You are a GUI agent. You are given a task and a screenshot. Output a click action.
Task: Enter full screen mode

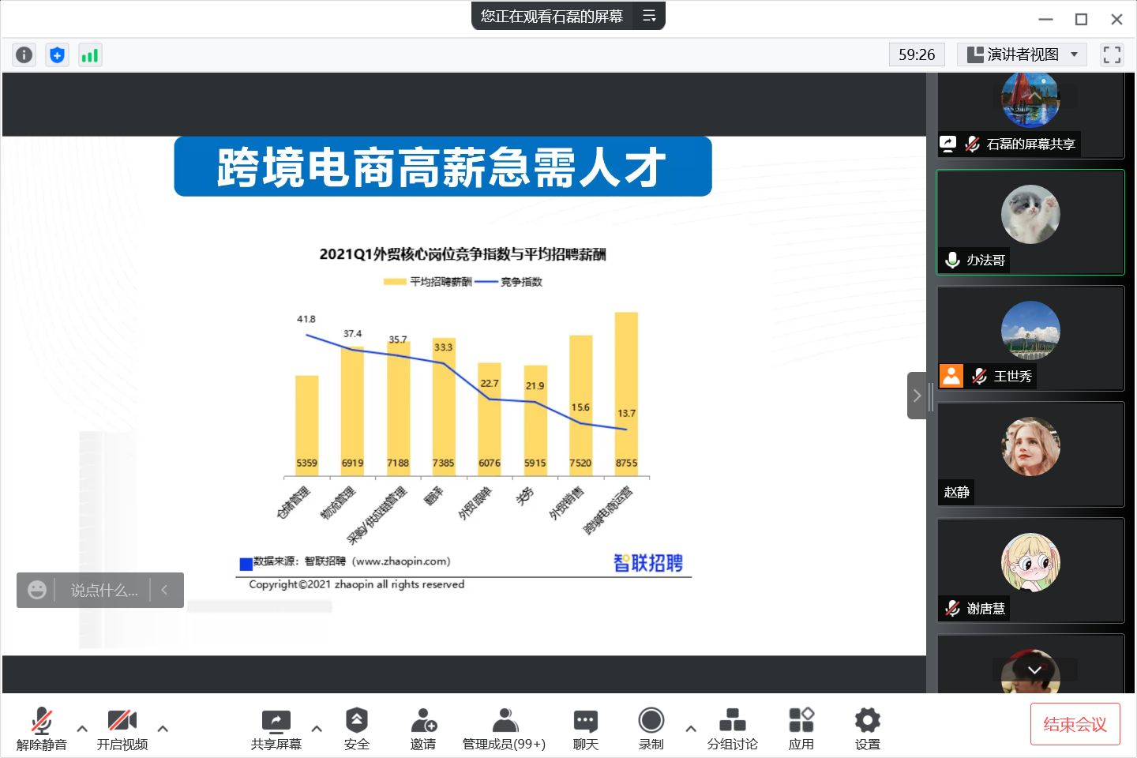coord(1112,54)
